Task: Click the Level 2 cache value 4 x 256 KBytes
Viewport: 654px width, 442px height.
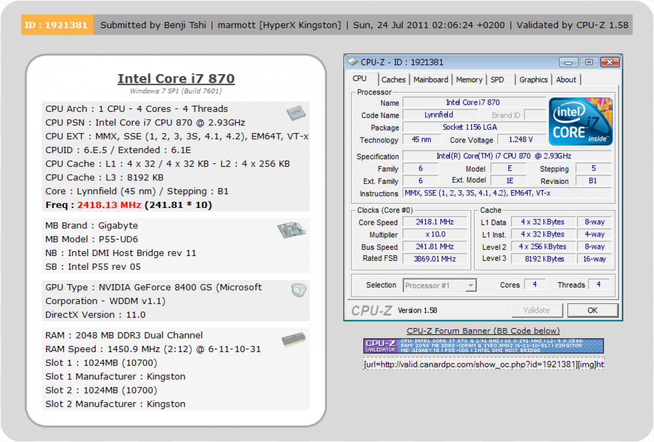Action: 543,246
